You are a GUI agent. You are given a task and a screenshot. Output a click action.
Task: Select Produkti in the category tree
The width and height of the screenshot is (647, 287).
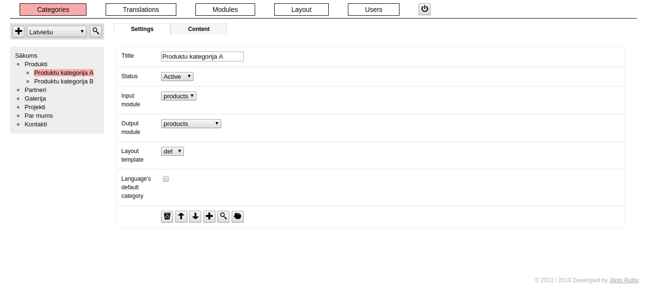point(36,64)
